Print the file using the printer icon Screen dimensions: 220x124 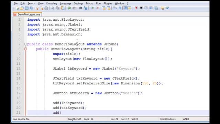(46, 8)
